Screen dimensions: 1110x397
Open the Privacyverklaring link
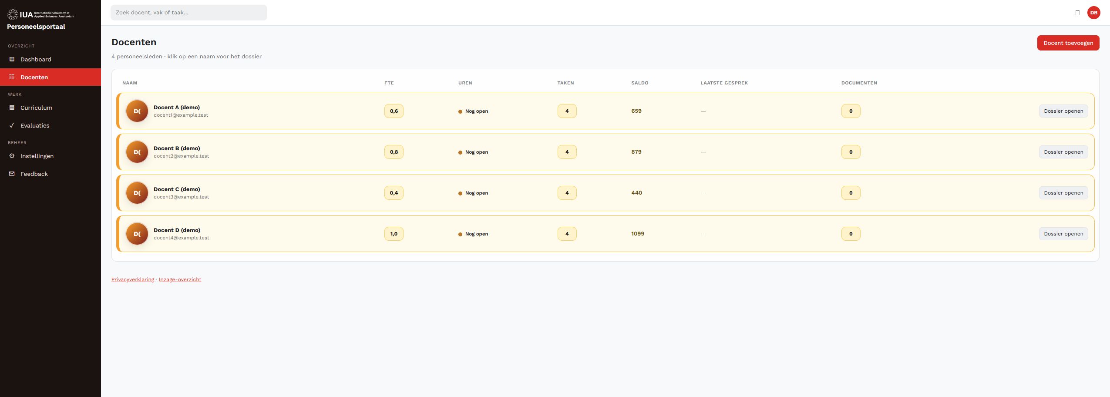click(x=133, y=279)
